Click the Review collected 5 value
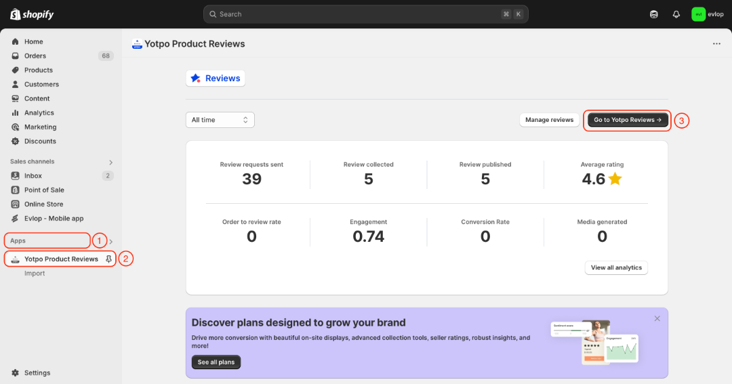Image resolution: width=732 pixels, height=384 pixels. click(x=368, y=179)
